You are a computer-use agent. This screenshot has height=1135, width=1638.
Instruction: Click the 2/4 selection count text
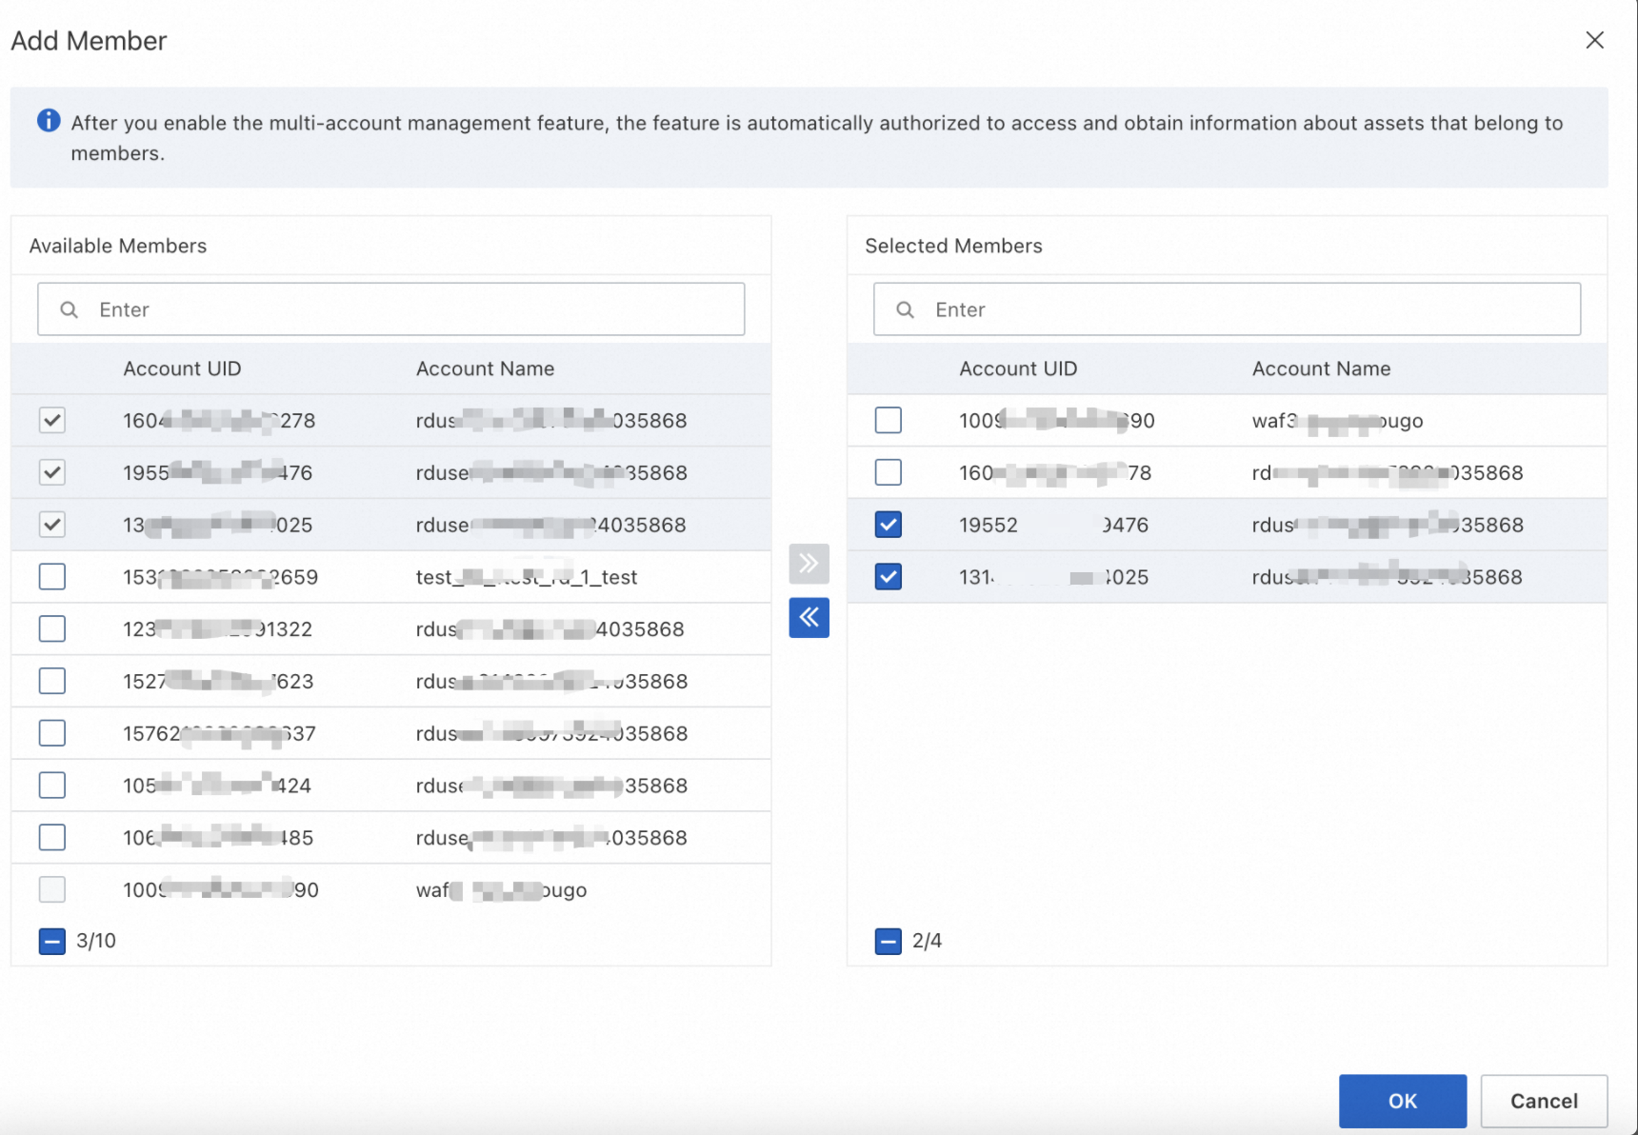[x=927, y=941]
